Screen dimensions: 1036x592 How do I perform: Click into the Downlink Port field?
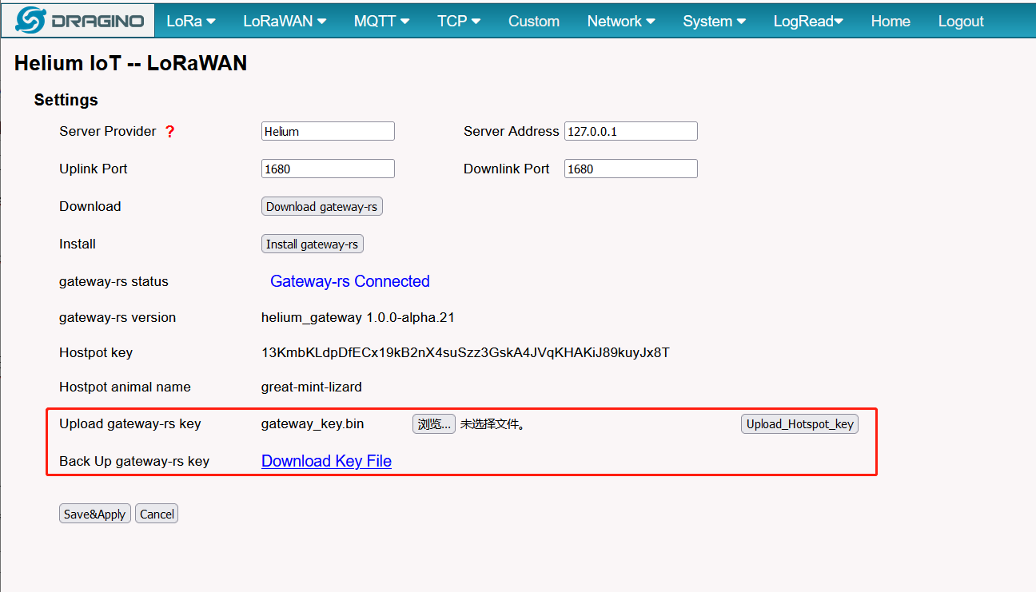tap(631, 169)
